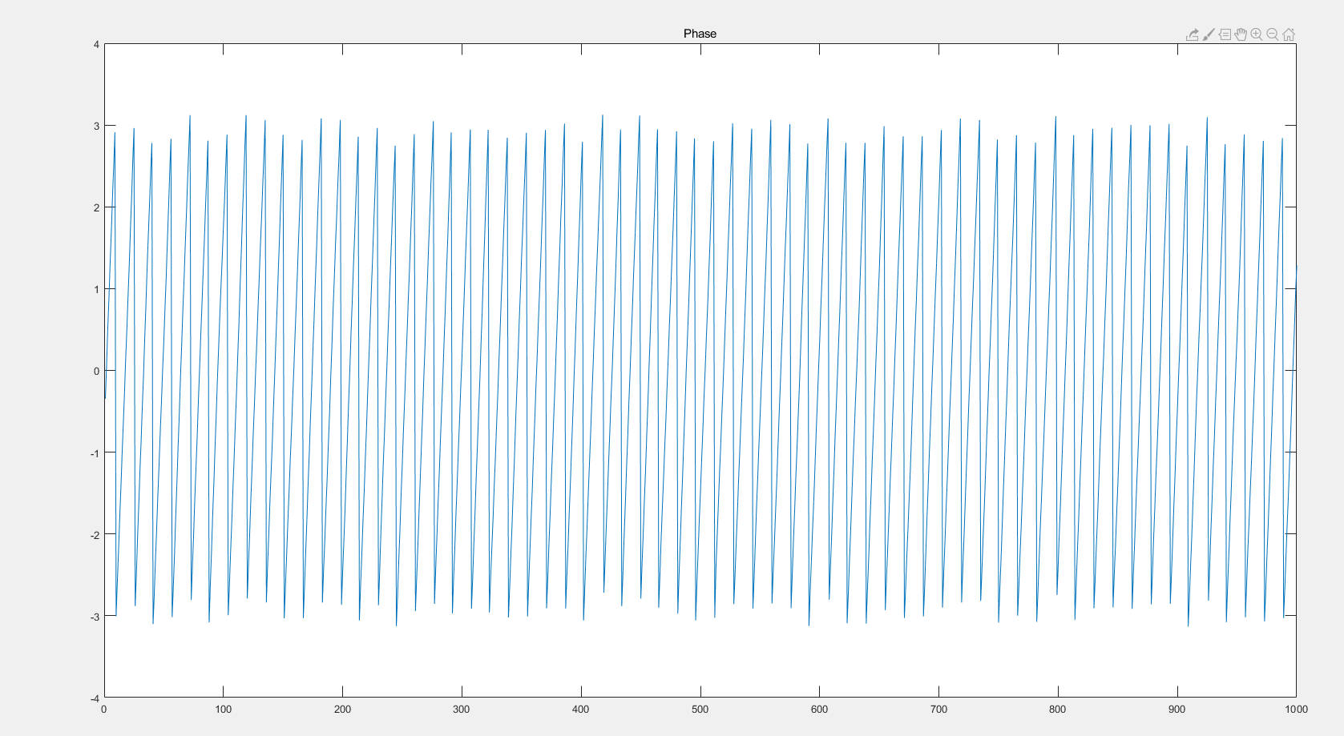Image resolution: width=1344 pixels, height=736 pixels.
Task: Click the x-axis tick label 800
Action: 1058,709
